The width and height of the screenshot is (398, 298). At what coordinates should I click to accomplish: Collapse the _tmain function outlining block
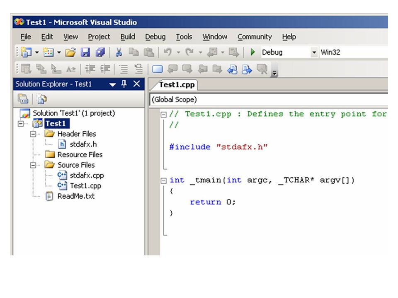[x=164, y=181]
